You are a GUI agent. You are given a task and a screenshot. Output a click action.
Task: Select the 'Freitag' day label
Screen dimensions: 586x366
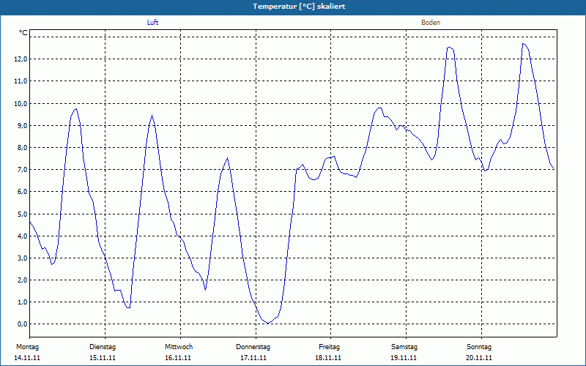pos(329,347)
